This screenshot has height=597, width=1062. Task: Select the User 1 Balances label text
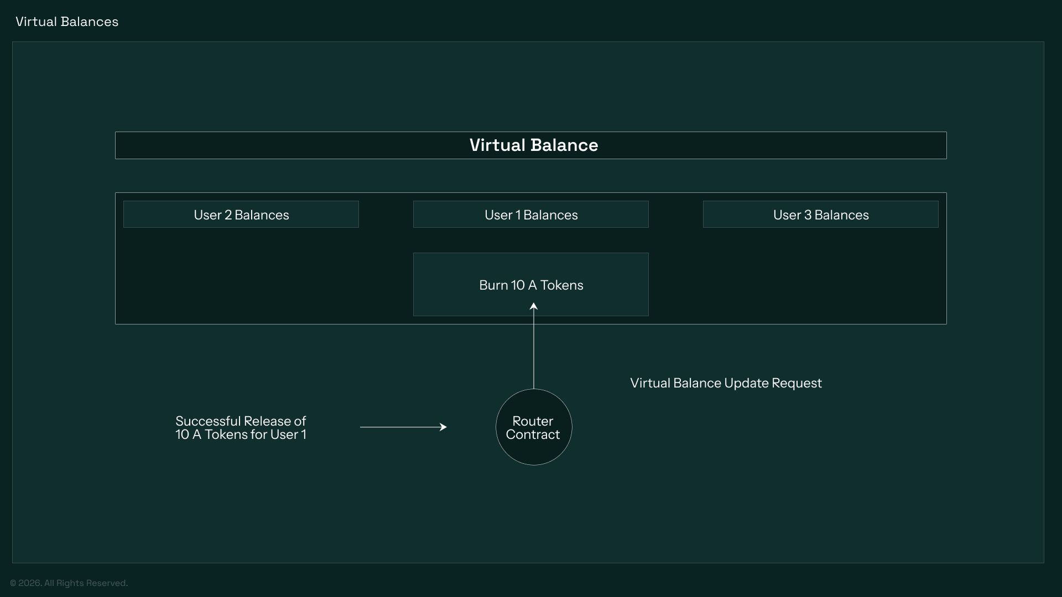coord(530,214)
